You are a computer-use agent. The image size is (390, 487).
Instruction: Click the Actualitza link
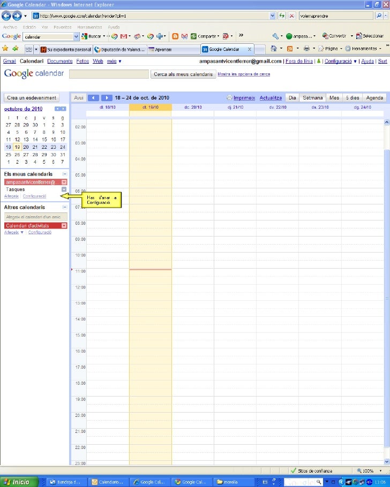271,98
